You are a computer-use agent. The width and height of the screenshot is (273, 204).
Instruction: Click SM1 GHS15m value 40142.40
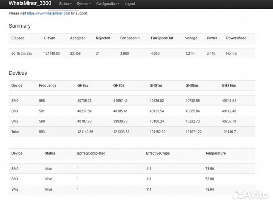pos(229,111)
